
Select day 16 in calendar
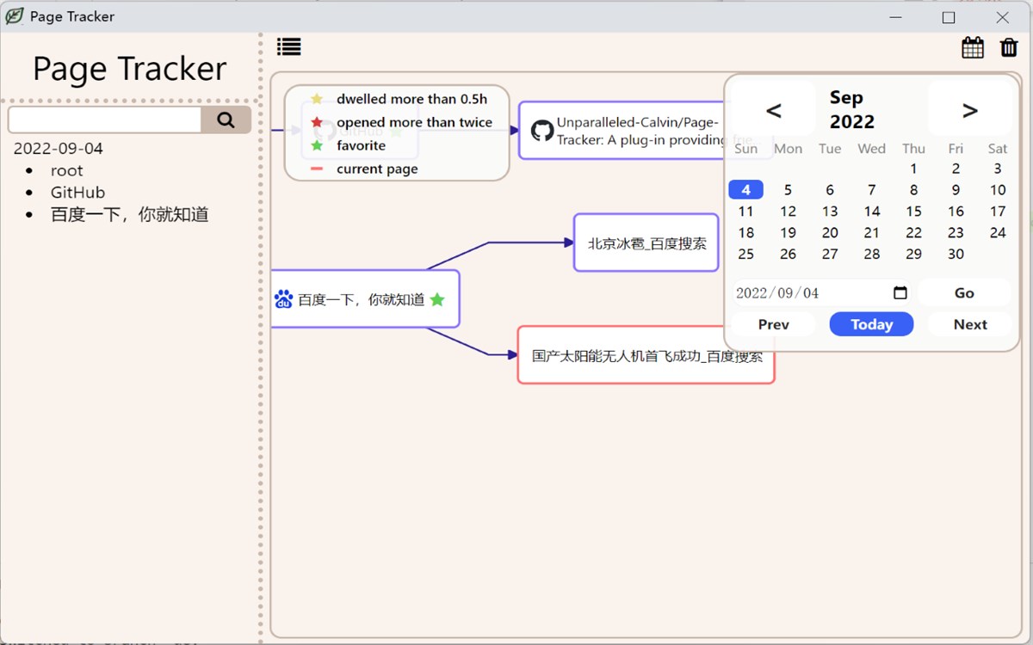[x=956, y=212]
